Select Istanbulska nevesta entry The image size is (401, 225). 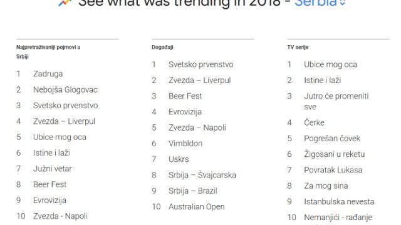[x=339, y=202]
